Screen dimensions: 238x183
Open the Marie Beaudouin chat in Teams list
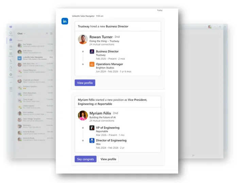(x=35, y=94)
